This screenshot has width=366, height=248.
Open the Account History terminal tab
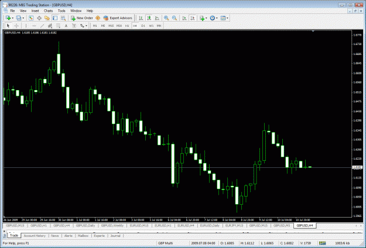tap(35, 236)
